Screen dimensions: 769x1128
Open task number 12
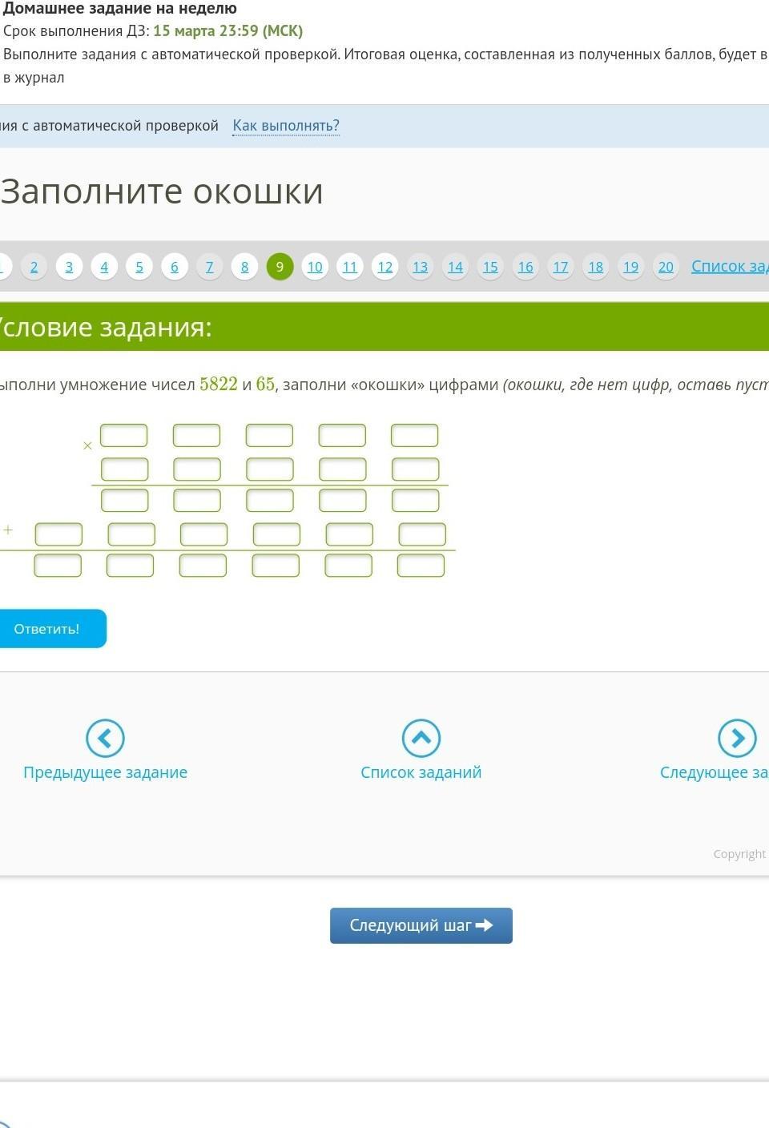click(x=385, y=267)
